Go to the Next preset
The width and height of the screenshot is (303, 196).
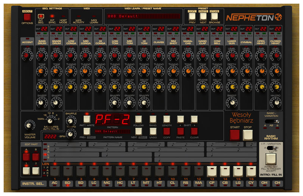coord(203,17)
